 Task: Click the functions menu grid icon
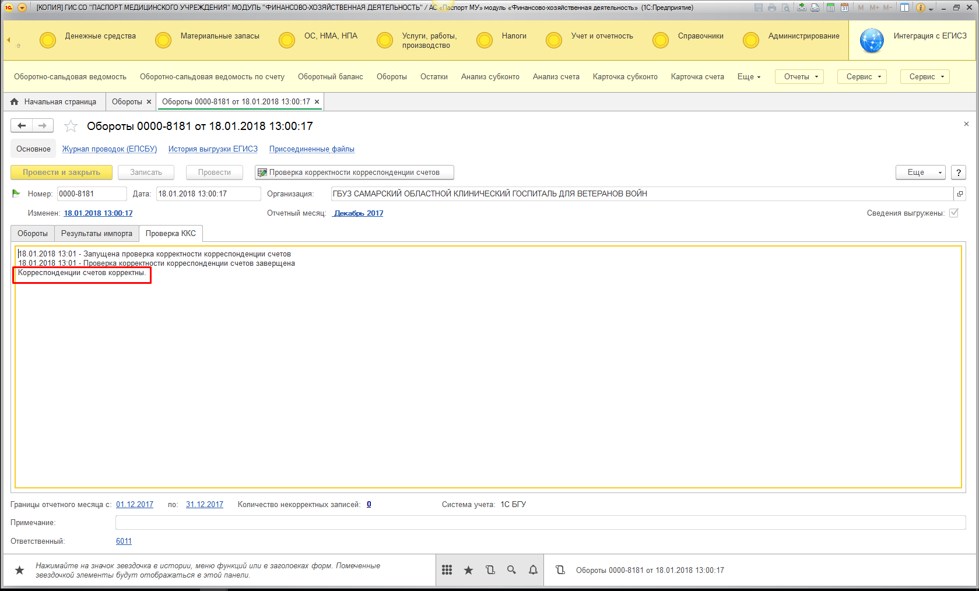(x=447, y=570)
